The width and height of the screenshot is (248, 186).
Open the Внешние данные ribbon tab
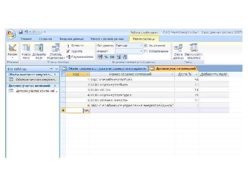coord(72,39)
